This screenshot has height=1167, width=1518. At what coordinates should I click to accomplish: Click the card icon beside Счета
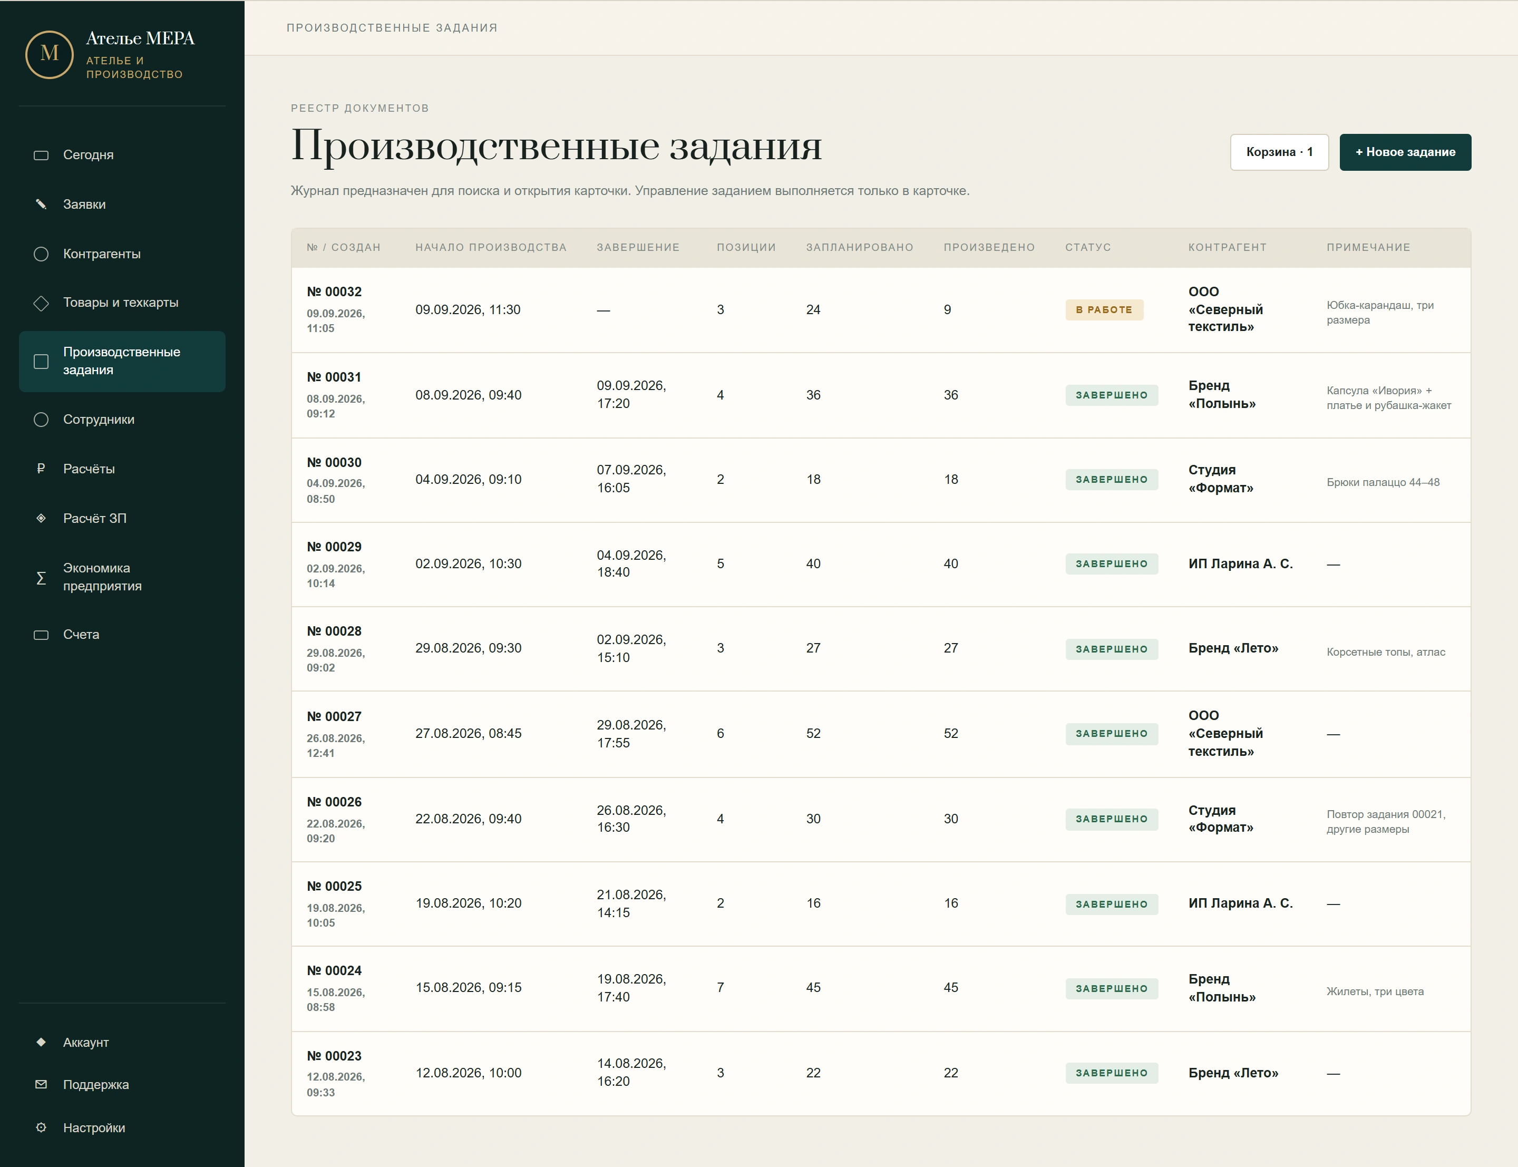(41, 635)
